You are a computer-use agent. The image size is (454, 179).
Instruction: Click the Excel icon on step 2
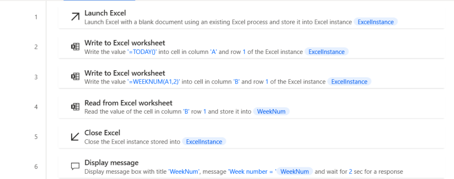75,47
